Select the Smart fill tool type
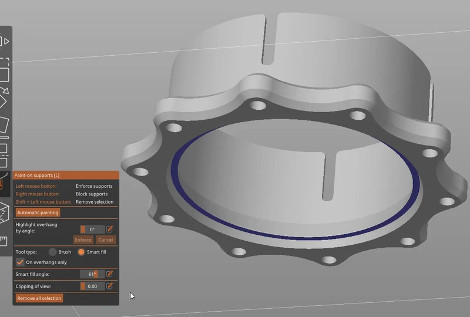Image resolution: width=470 pixels, height=317 pixels. click(81, 252)
